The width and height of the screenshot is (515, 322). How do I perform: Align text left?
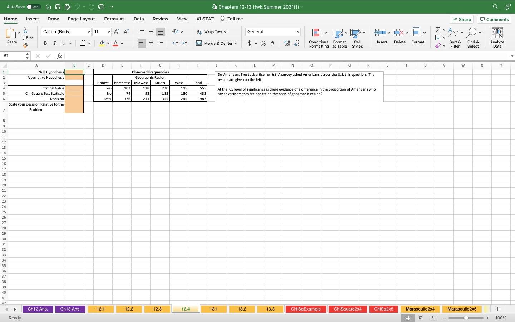point(142,43)
